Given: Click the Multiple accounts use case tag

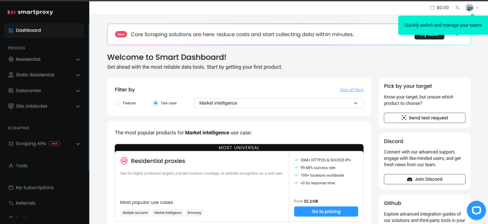Looking at the screenshot, I should 135,213.
